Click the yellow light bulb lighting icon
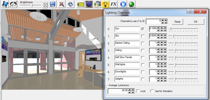 [106, 4]
